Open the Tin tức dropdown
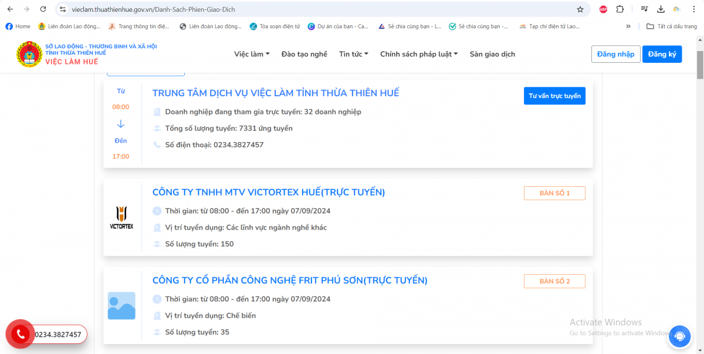This screenshot has width=704, height=354. coord(353,53)
